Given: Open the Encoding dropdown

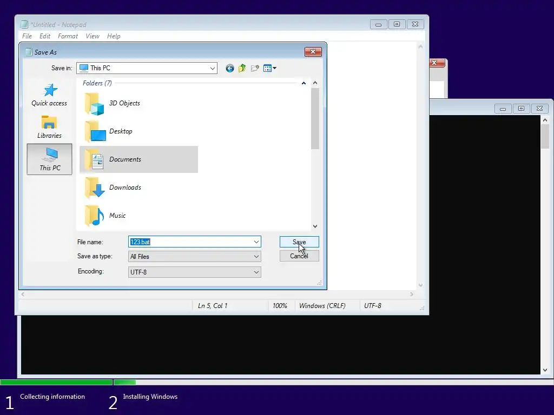Looking at the screenshot, I should click(256, 272).
